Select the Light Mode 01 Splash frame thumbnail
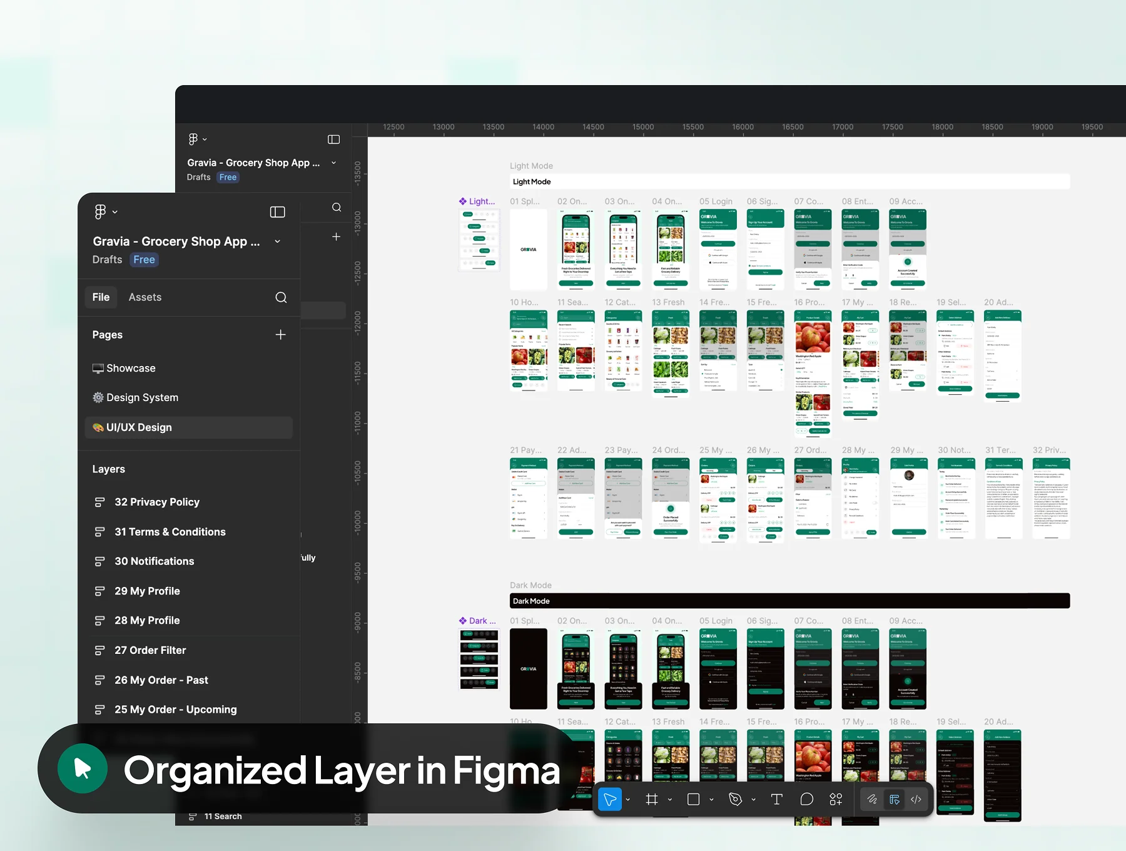The image size is (1126, 851). coord(529,249)
